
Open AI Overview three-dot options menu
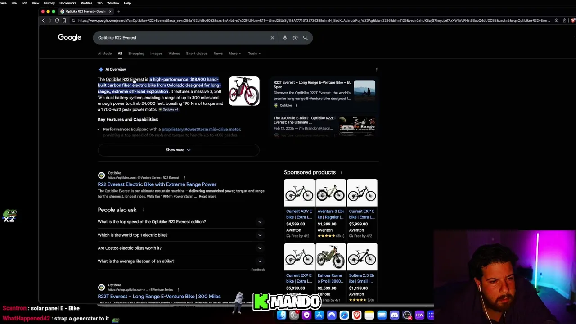[x=377, y=70]
